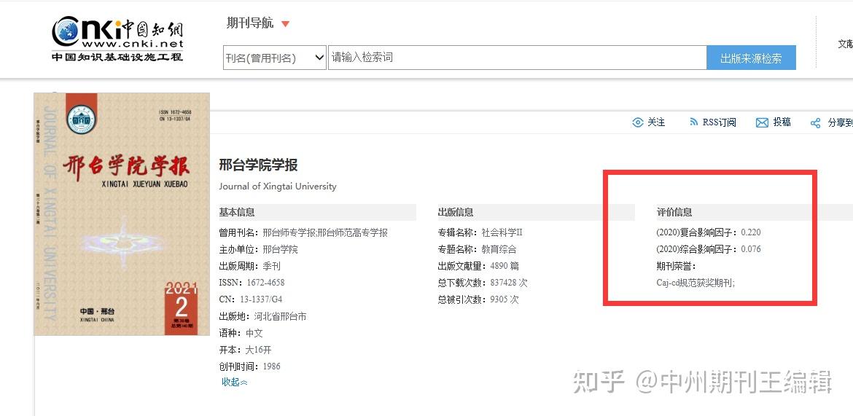The height and width of the screenshot is (416, 853).
Task: Click the 总被引次数 value 9305 次
Action: [505, 299]
